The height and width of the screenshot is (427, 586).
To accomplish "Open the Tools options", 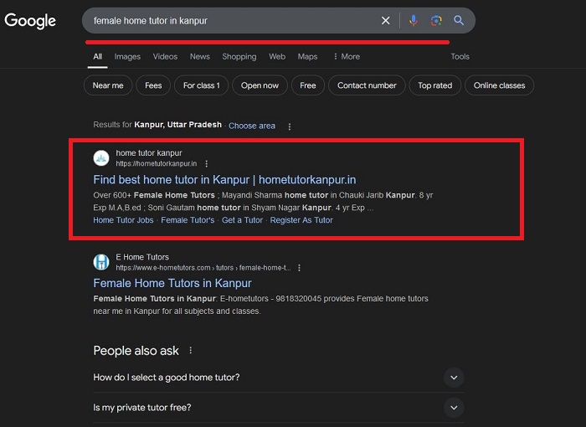I will (460, 56).
